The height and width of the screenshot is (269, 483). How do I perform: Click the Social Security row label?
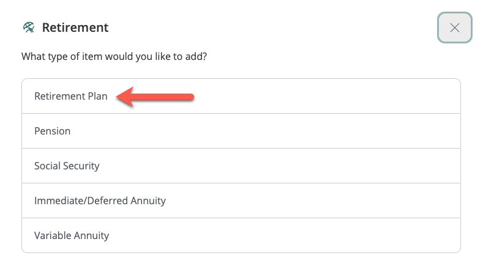(67, 166)
